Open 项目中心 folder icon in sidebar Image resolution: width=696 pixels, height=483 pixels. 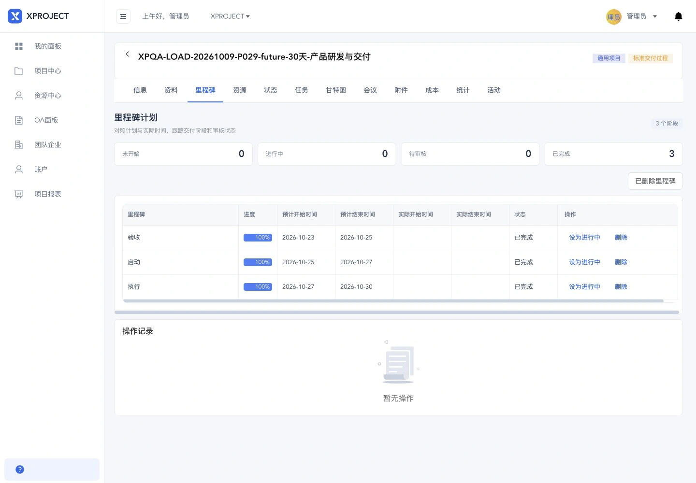coord(19,71)
